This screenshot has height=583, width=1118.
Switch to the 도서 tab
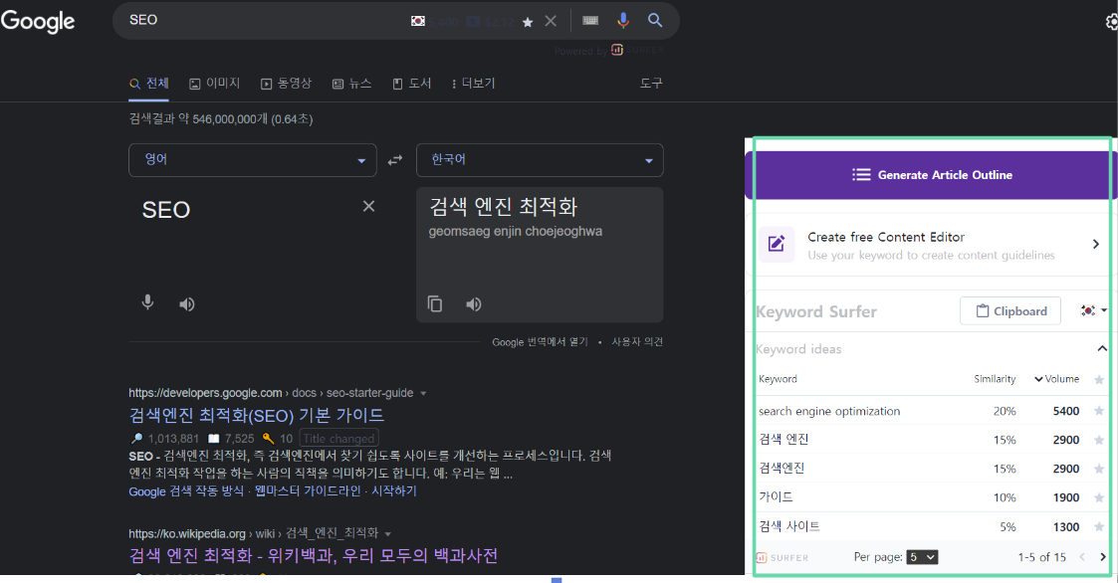pos(412,84)
